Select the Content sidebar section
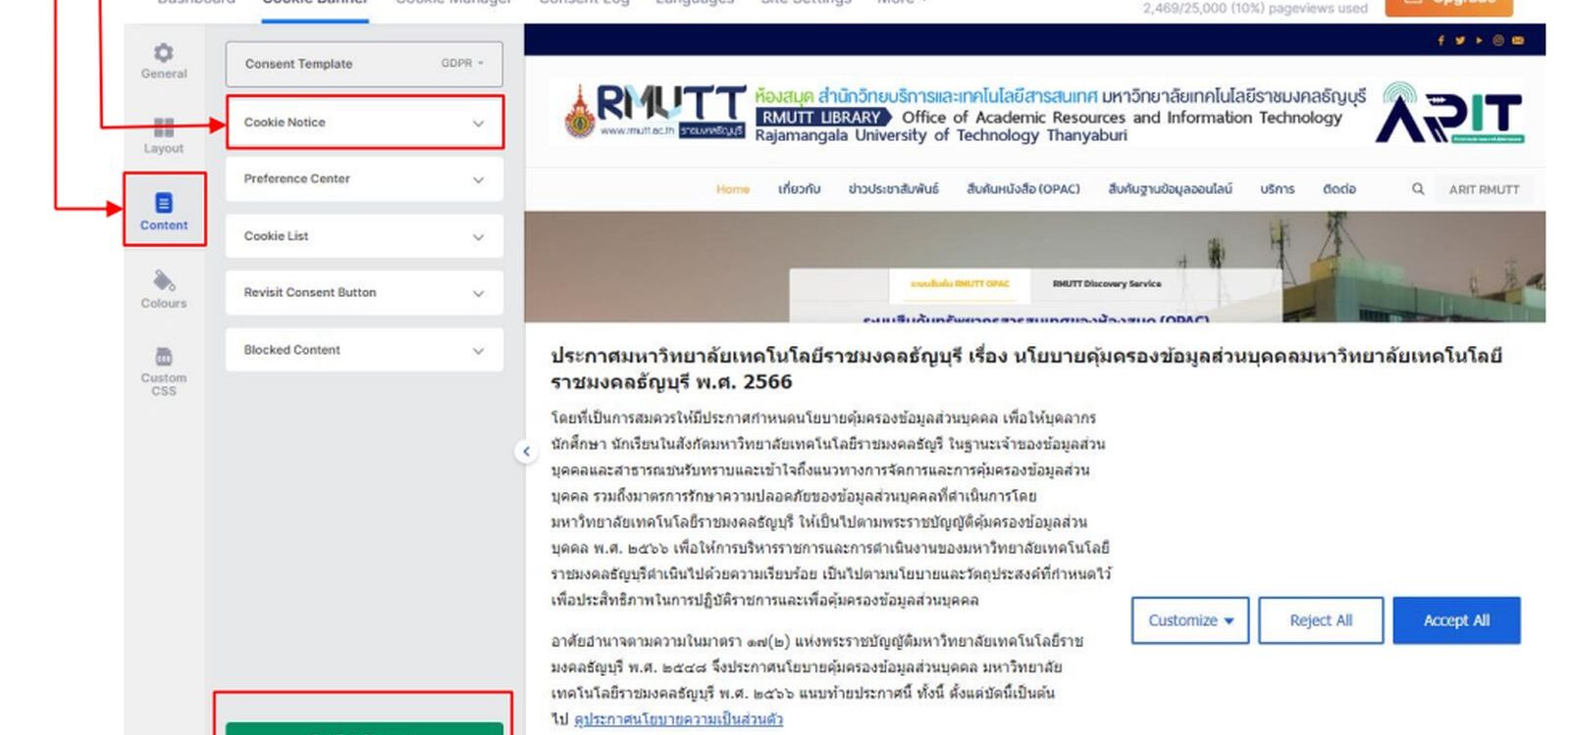Screen dimensions: 1570x735 point(164,211)
